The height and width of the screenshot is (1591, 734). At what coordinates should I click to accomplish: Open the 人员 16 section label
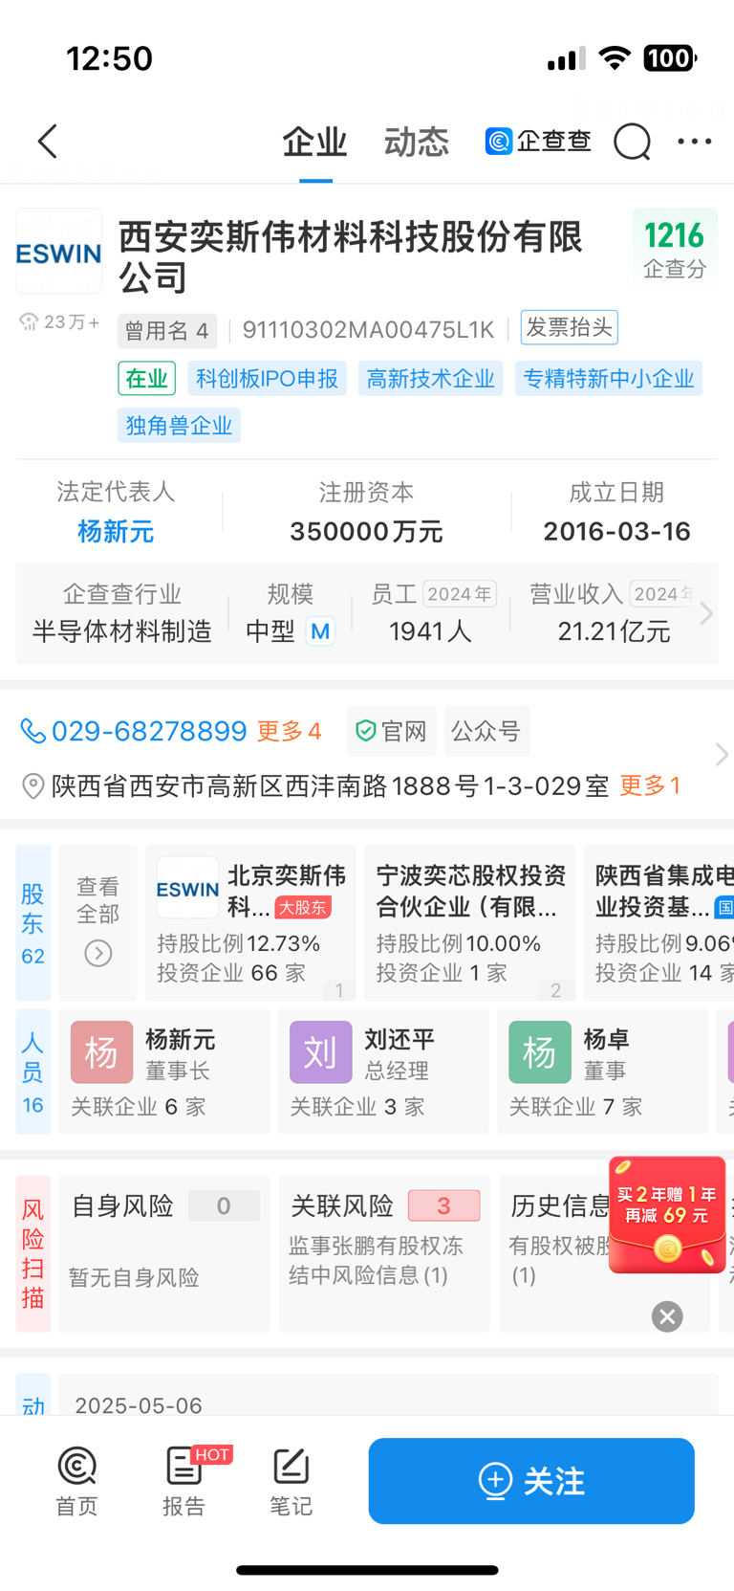point(33,1072)
